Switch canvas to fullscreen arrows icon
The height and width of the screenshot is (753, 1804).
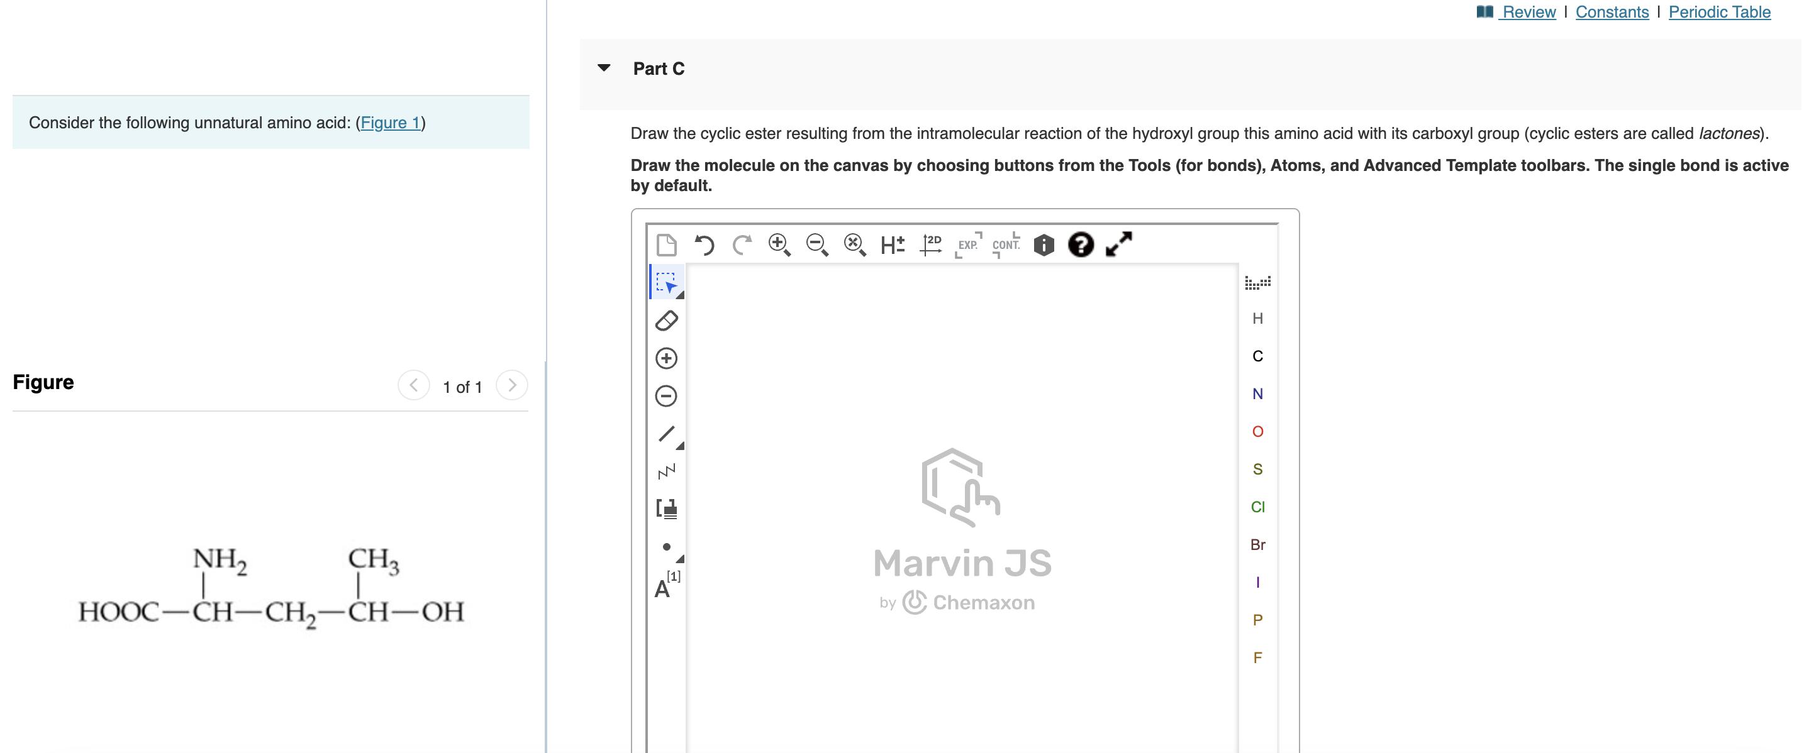coord(1118,245)
